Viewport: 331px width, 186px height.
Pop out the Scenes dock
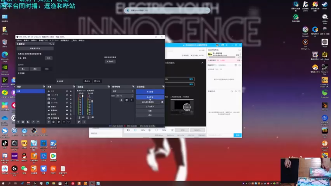click(44, 87)
